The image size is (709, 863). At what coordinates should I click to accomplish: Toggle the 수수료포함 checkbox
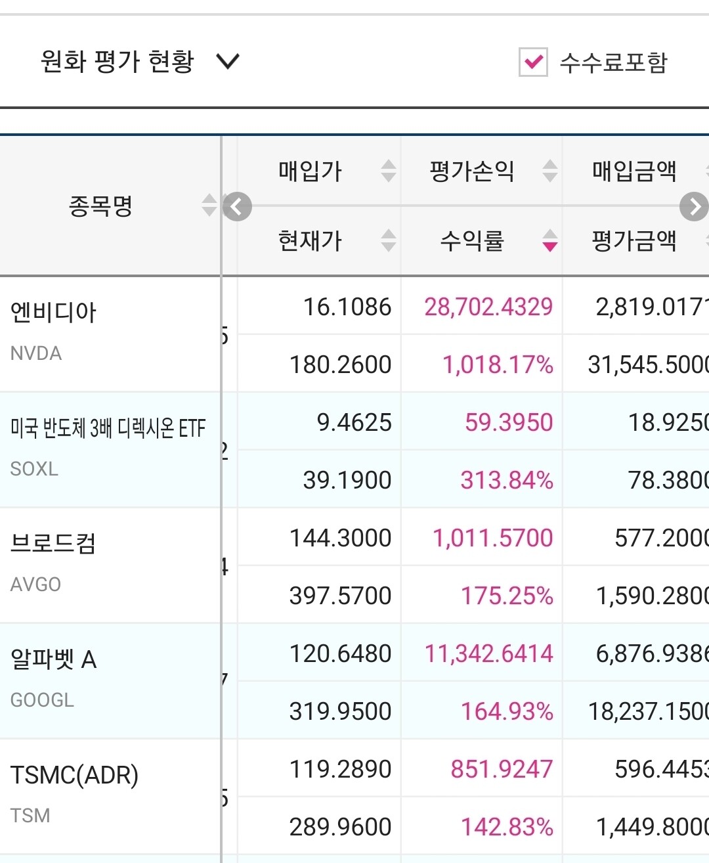pyautogui.click(x=533, y=62)
